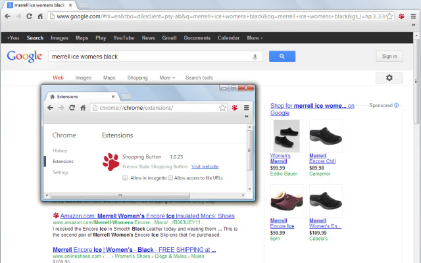Image resolution: width=421 pixels, height=263 pixels.
Task: Open the Visit website link
Action: click(x=205, y=166)
